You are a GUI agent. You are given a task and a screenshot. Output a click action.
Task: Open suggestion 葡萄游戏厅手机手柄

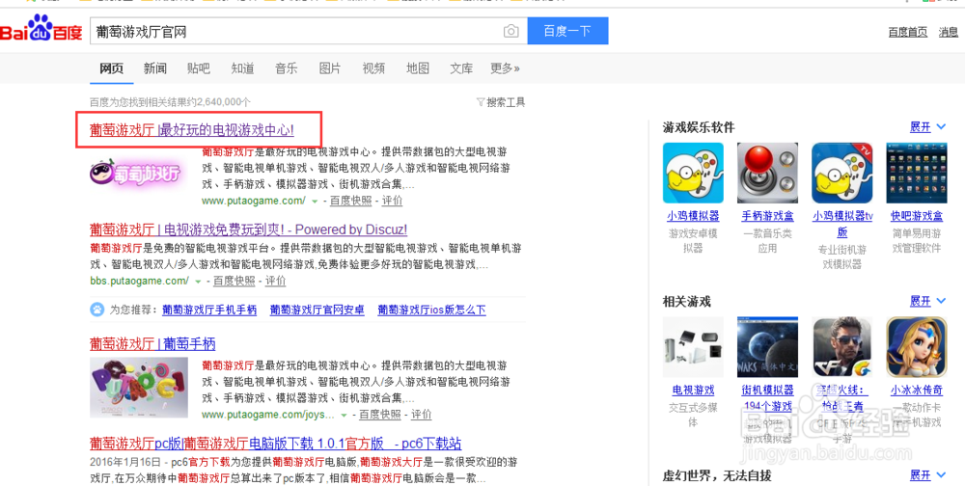tap(209, 310)
